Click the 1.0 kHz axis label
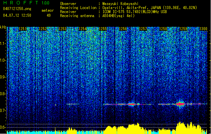 click(x=3, y=60)
